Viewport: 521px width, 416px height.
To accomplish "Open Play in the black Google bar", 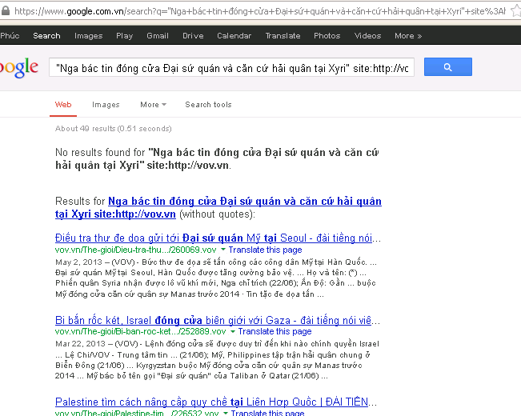I will (124, 35).
